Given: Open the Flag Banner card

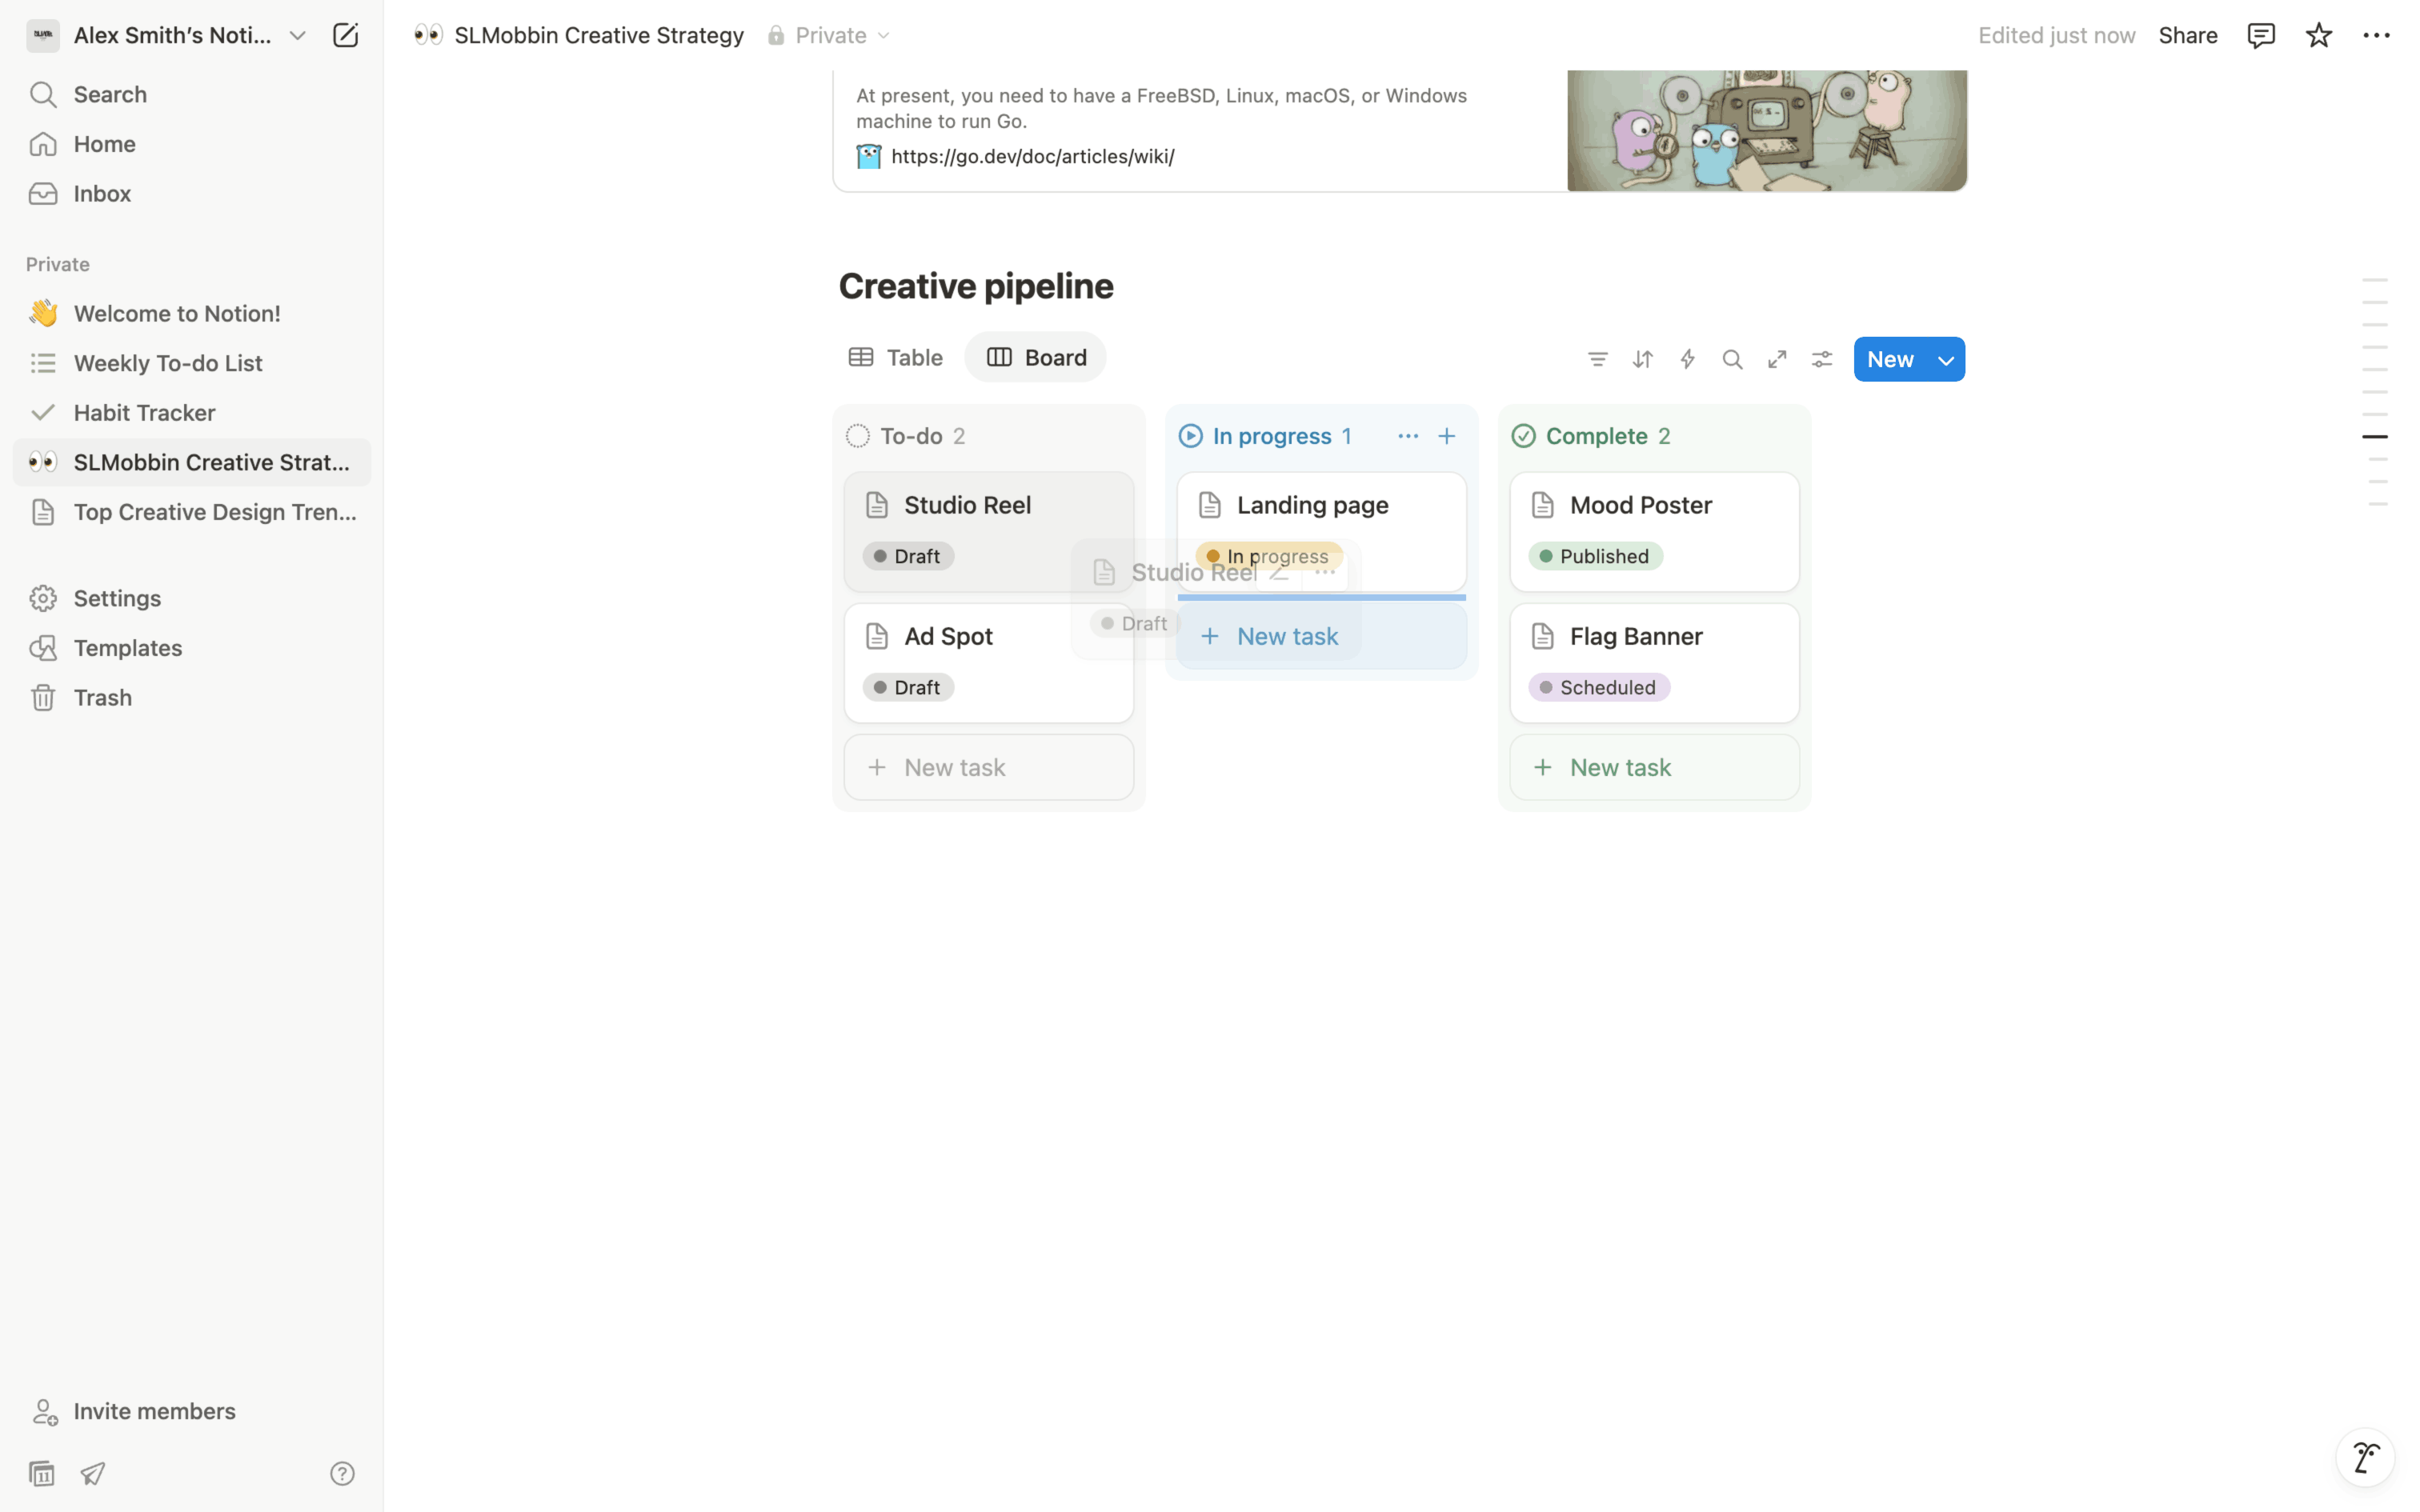Looking at the screenshot, I should click(x=1636, y=636).
